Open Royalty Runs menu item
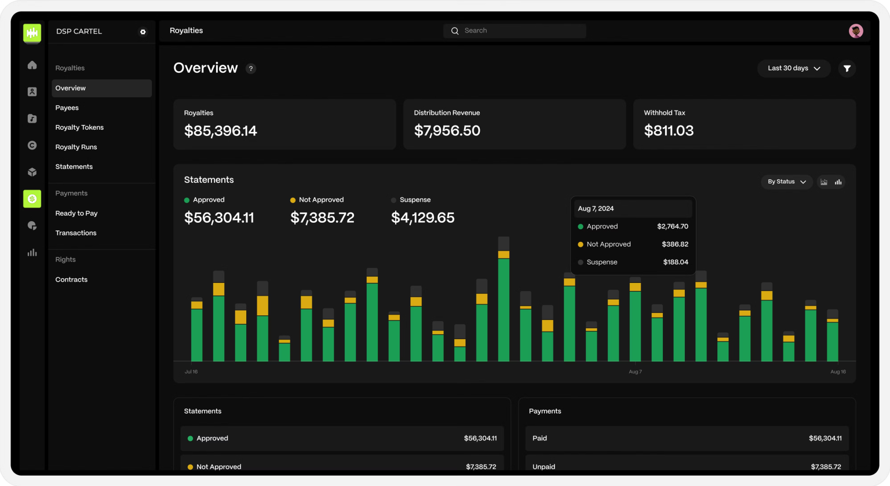890x486 pixels. coord(76,147)
